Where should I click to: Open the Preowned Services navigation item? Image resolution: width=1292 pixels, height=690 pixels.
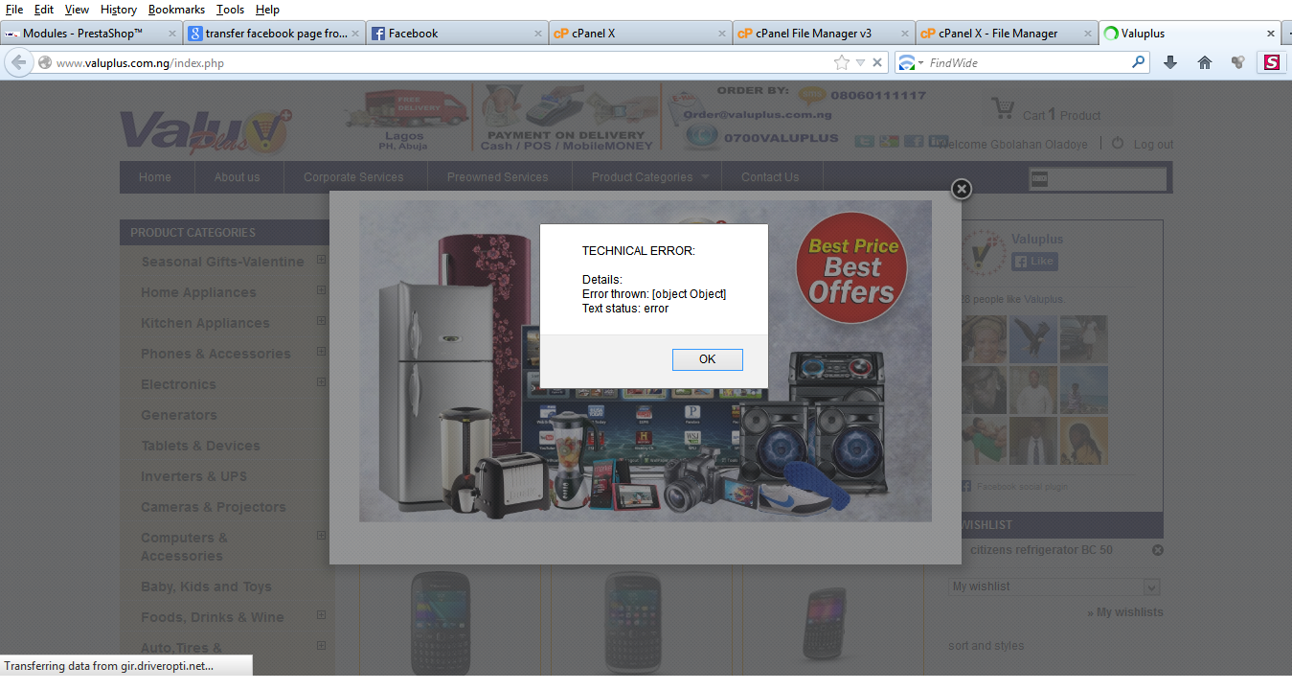tap(498, 177)
